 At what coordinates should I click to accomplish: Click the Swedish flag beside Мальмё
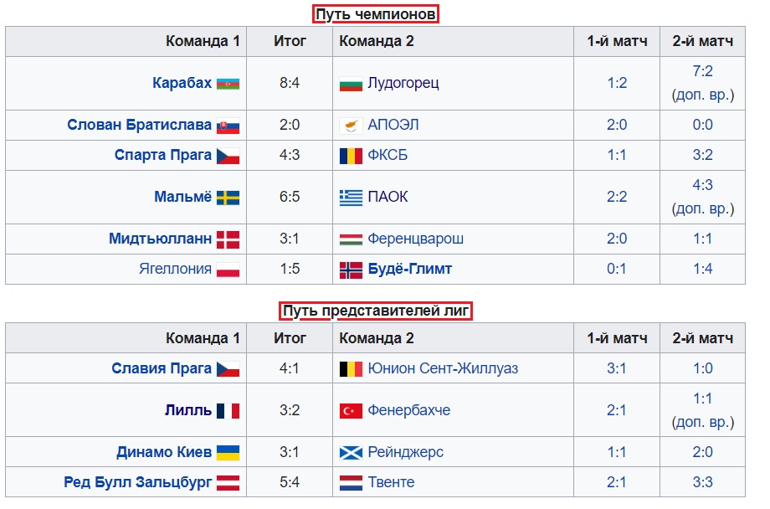(x=228, y=198)
